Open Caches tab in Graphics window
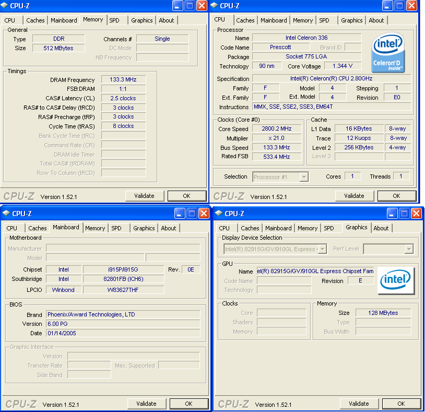This screenshot has height=412, width=425. (250, 228)
